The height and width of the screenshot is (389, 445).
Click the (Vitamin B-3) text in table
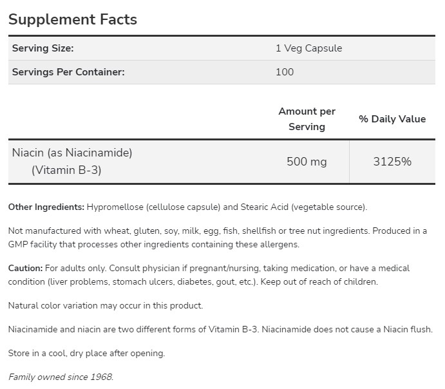(66, 171)
